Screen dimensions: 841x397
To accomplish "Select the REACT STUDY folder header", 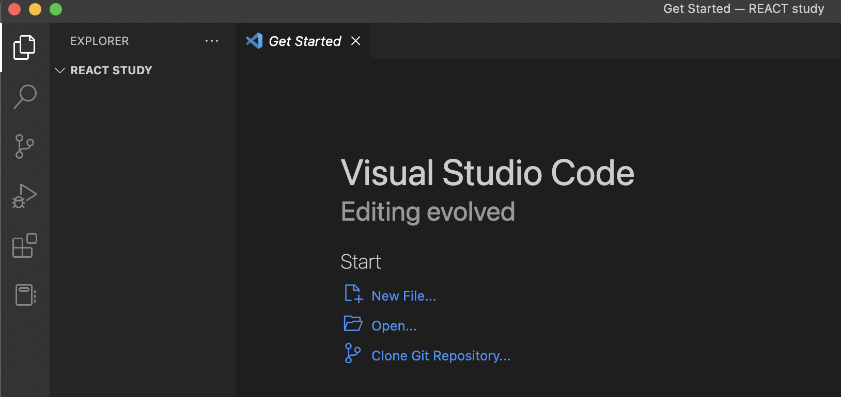I will 143,70.
